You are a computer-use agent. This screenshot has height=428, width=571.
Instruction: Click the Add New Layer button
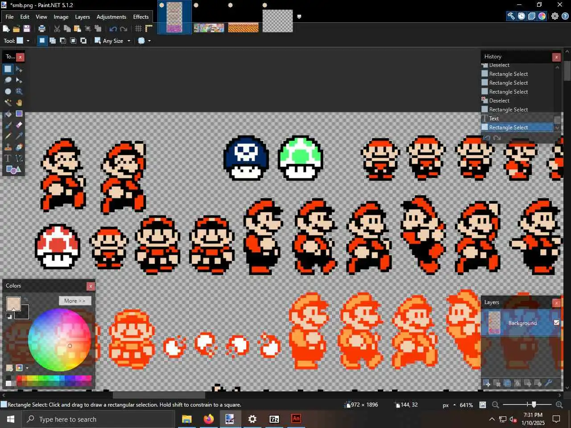(x=487, y=383)
